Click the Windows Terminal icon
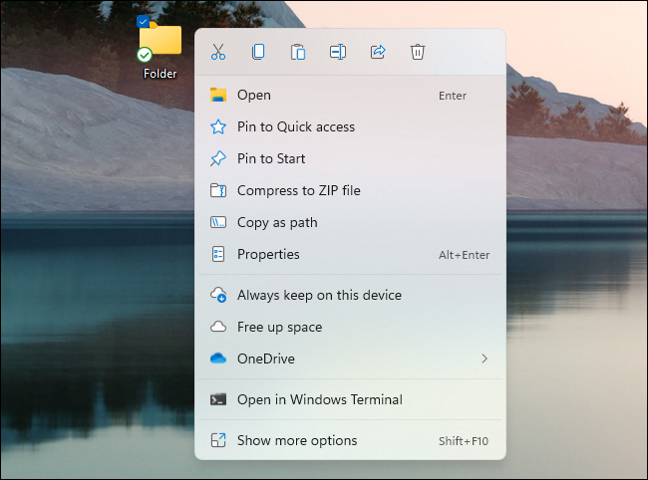The width and height of the screenshot is (648, 480). tap(218, 400)
